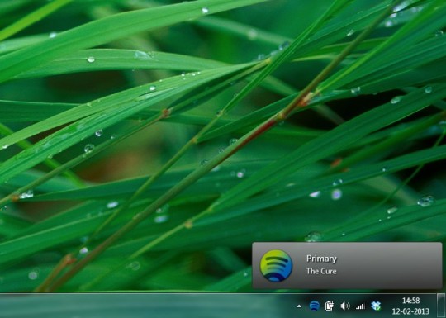Viewport: 446px width, 318px height.
Task: Click the artist name The Cure
Action: [321, 271]
